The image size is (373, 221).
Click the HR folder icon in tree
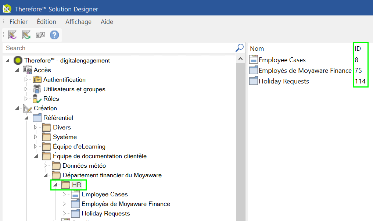[66, 185]
